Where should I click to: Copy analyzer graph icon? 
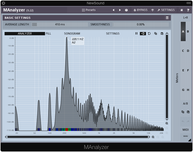pyautogui.click(x=156, y=33)
